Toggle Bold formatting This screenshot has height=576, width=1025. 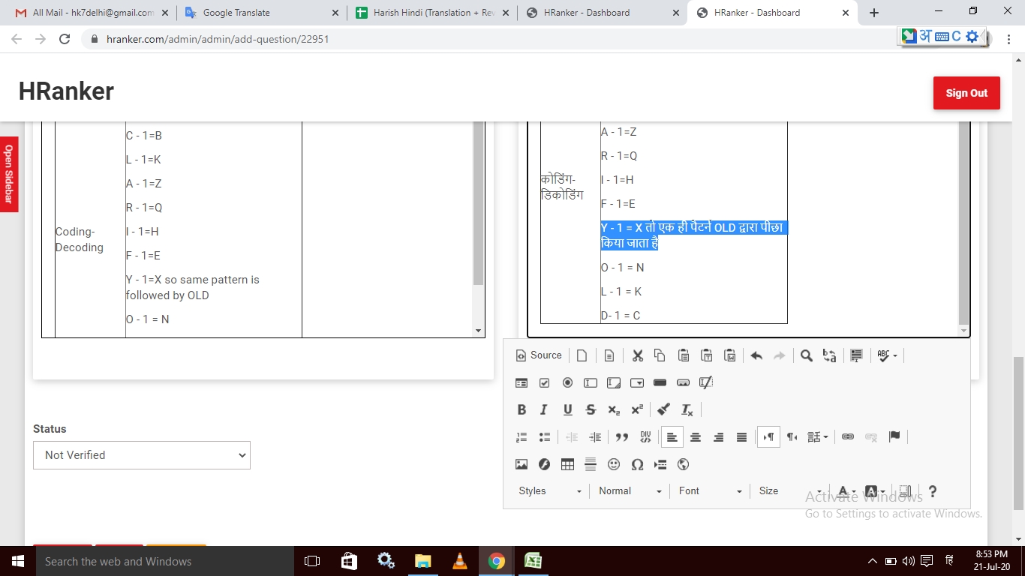(x=522, y=409)
